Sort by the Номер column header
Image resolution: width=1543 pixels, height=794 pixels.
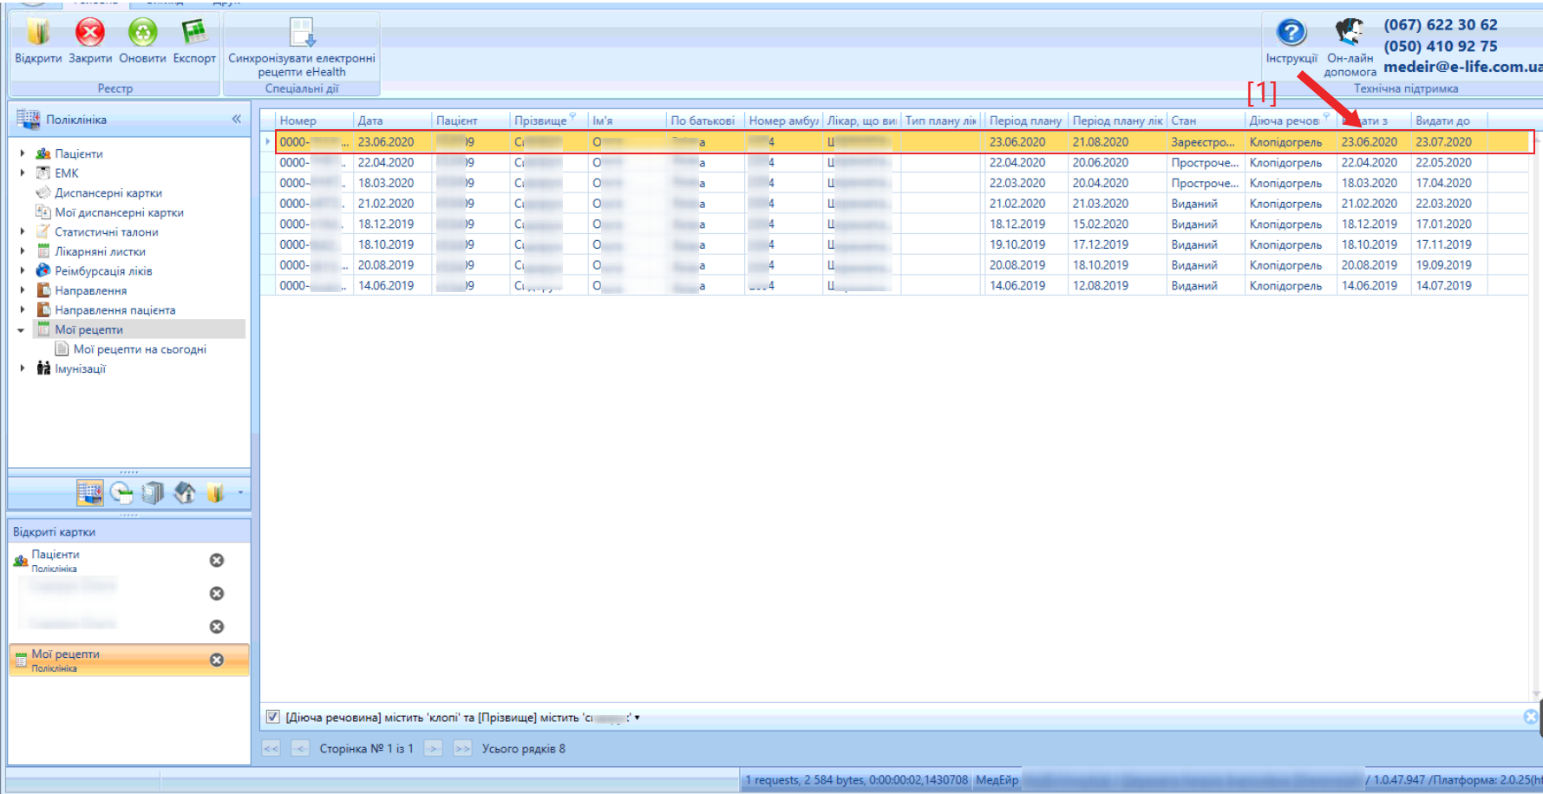coord(314,120)
